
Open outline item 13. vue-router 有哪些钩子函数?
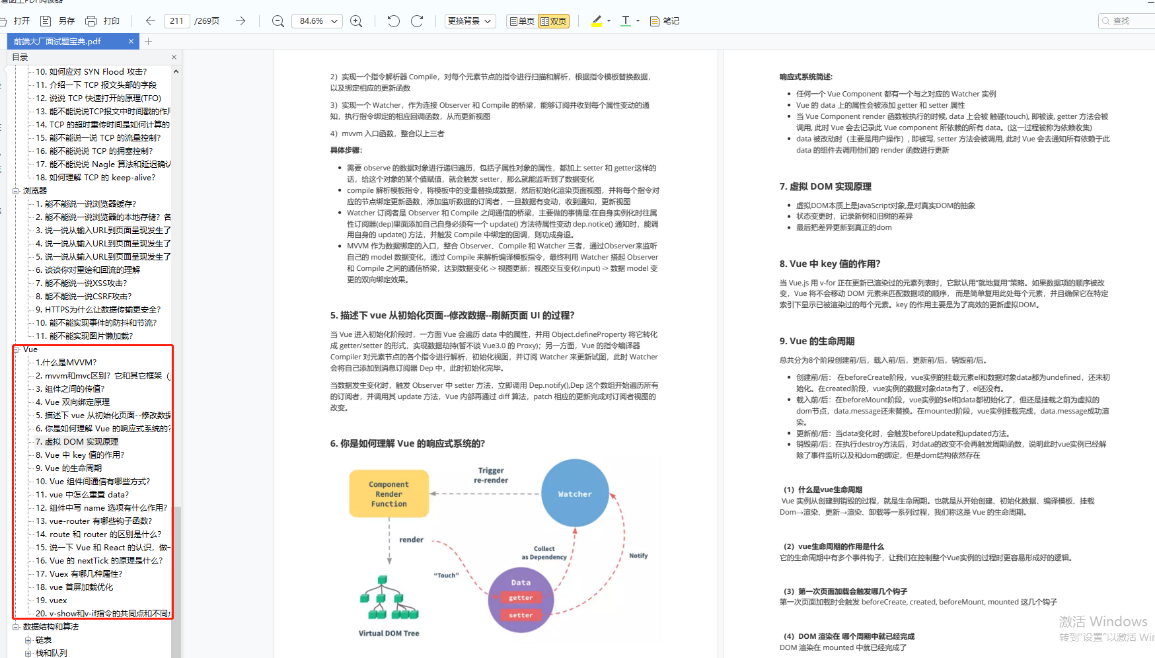click(94, 521)
